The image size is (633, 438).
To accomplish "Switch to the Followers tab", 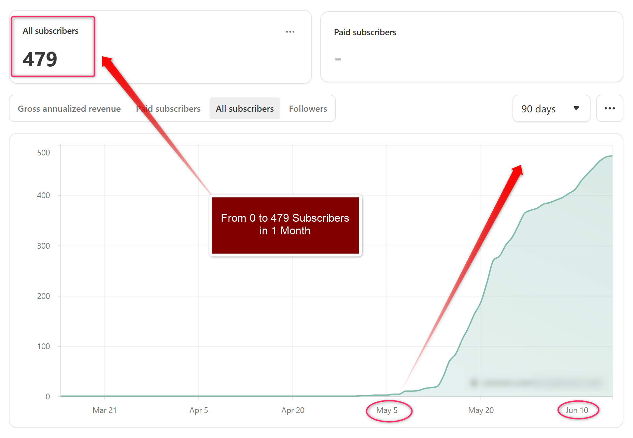I will coord(308,109).
